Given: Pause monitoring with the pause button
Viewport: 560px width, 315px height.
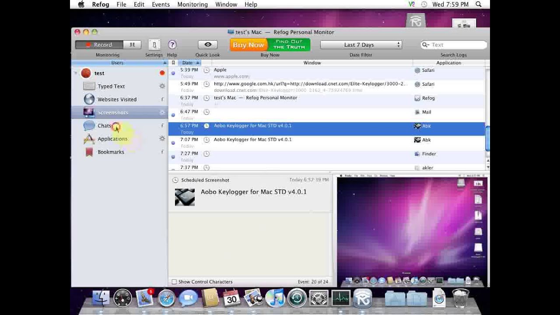Looking at the screenshot, I should 132,45.
